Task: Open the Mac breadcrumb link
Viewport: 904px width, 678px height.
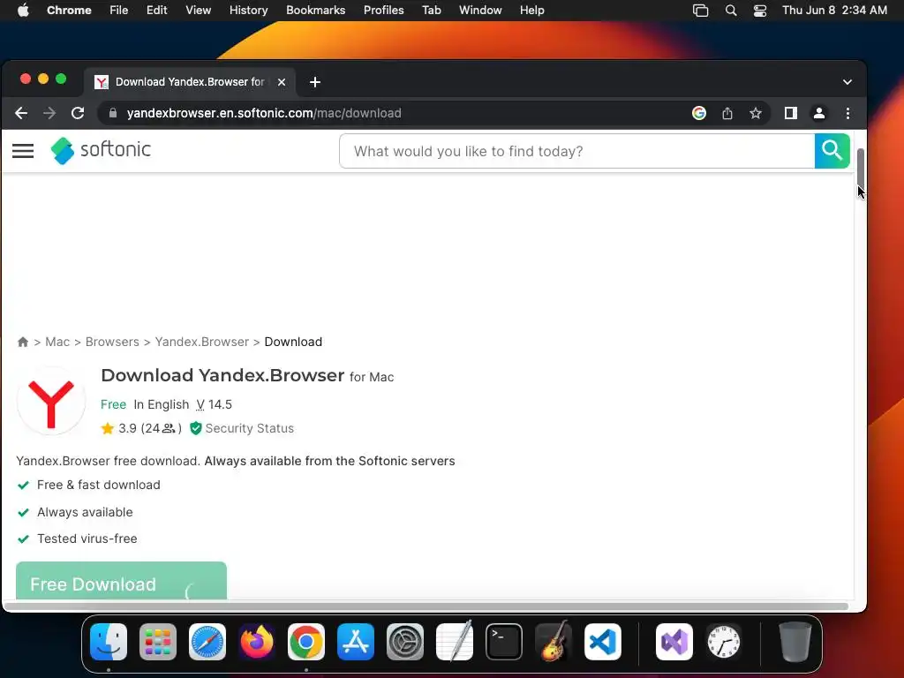Action: (57, 342)
